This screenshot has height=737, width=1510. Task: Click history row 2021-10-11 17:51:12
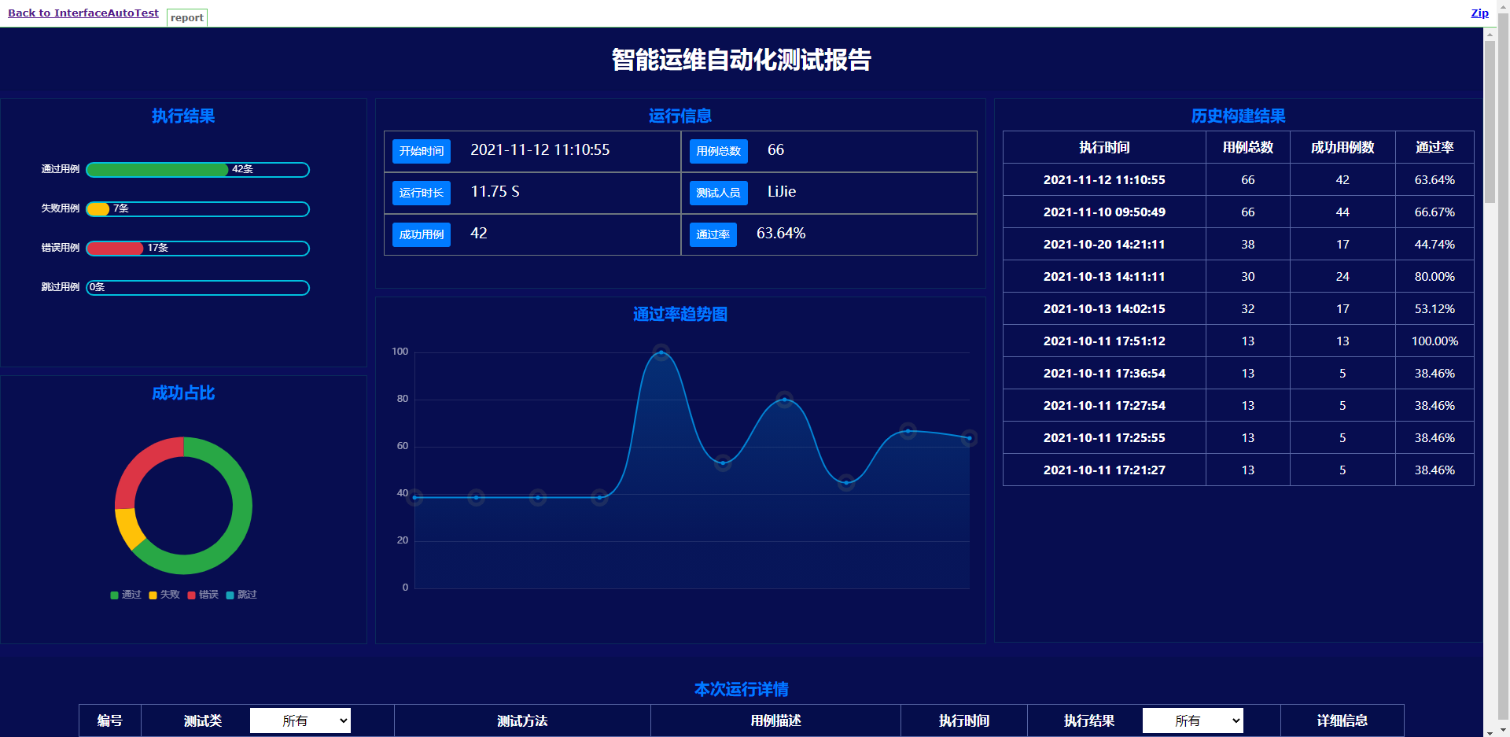pos(1238,341)
